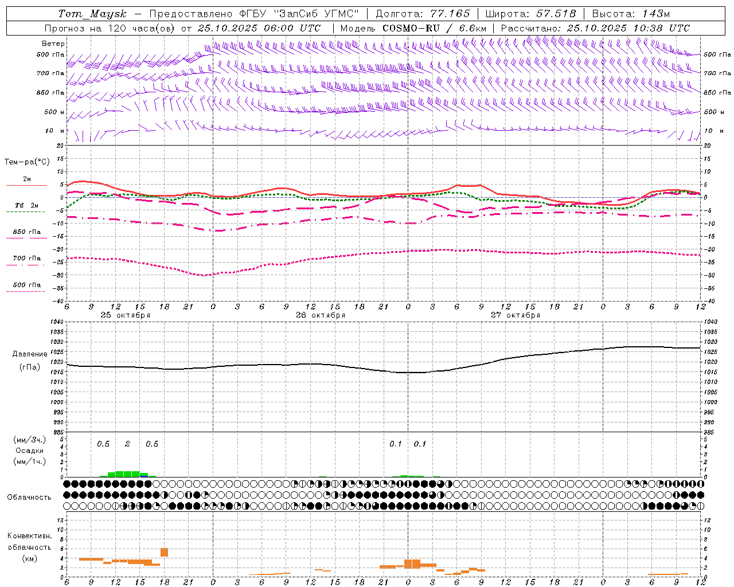This screenshot has width=734, height=587.
Task: Click the 'Высота: 143м' header entry
Action: point(631,14)
